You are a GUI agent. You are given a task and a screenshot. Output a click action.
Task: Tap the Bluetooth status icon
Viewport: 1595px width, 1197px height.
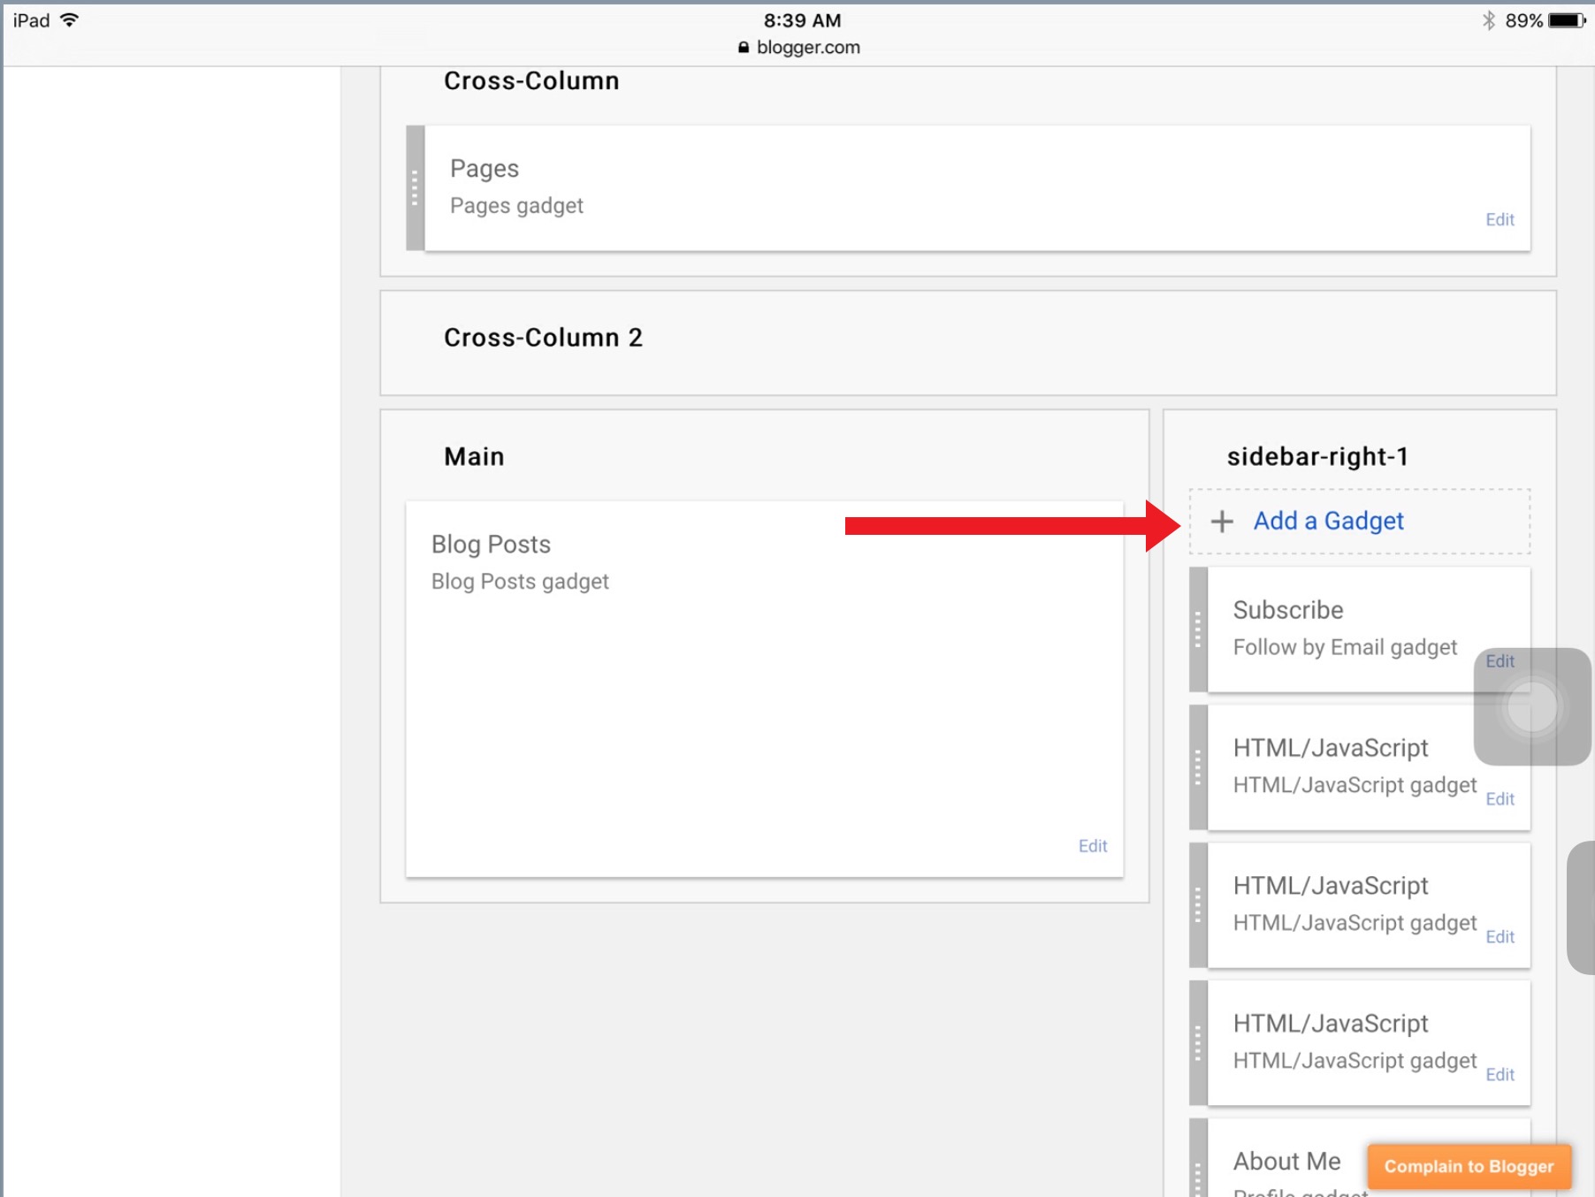(1489, 20)
